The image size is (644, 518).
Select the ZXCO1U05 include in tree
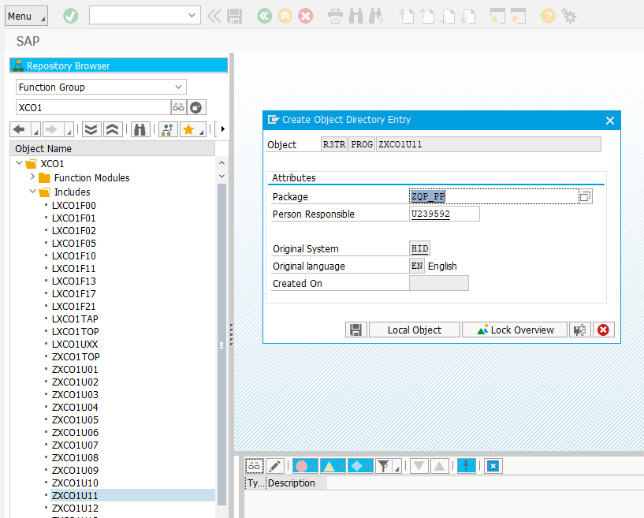pos(75,419)
